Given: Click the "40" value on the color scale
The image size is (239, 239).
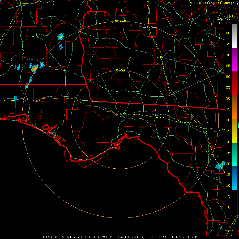Looking at the screenshot, I should tap(228, 120).
